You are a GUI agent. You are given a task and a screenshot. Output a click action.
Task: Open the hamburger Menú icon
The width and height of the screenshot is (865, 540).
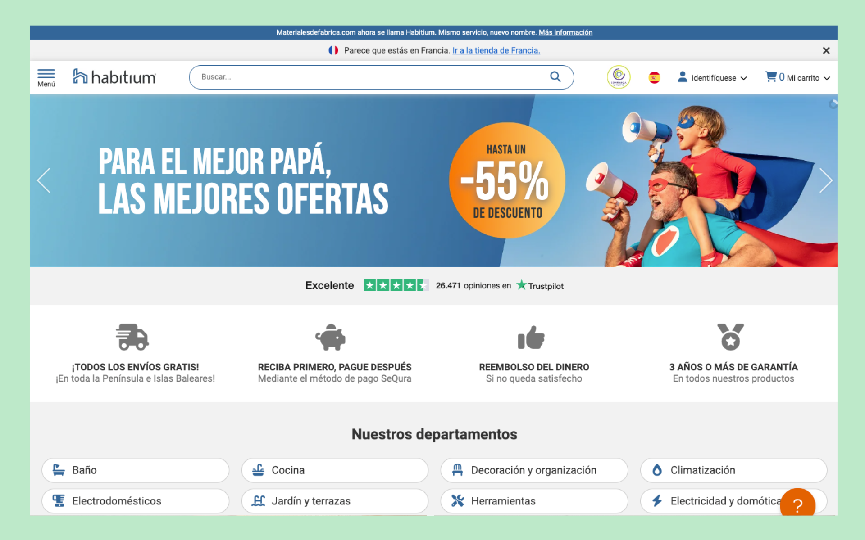click(46, 77)
